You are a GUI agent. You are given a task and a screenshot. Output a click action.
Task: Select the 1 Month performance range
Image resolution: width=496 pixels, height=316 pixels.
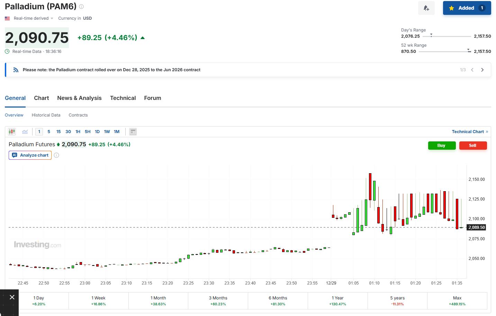[158, 301]
